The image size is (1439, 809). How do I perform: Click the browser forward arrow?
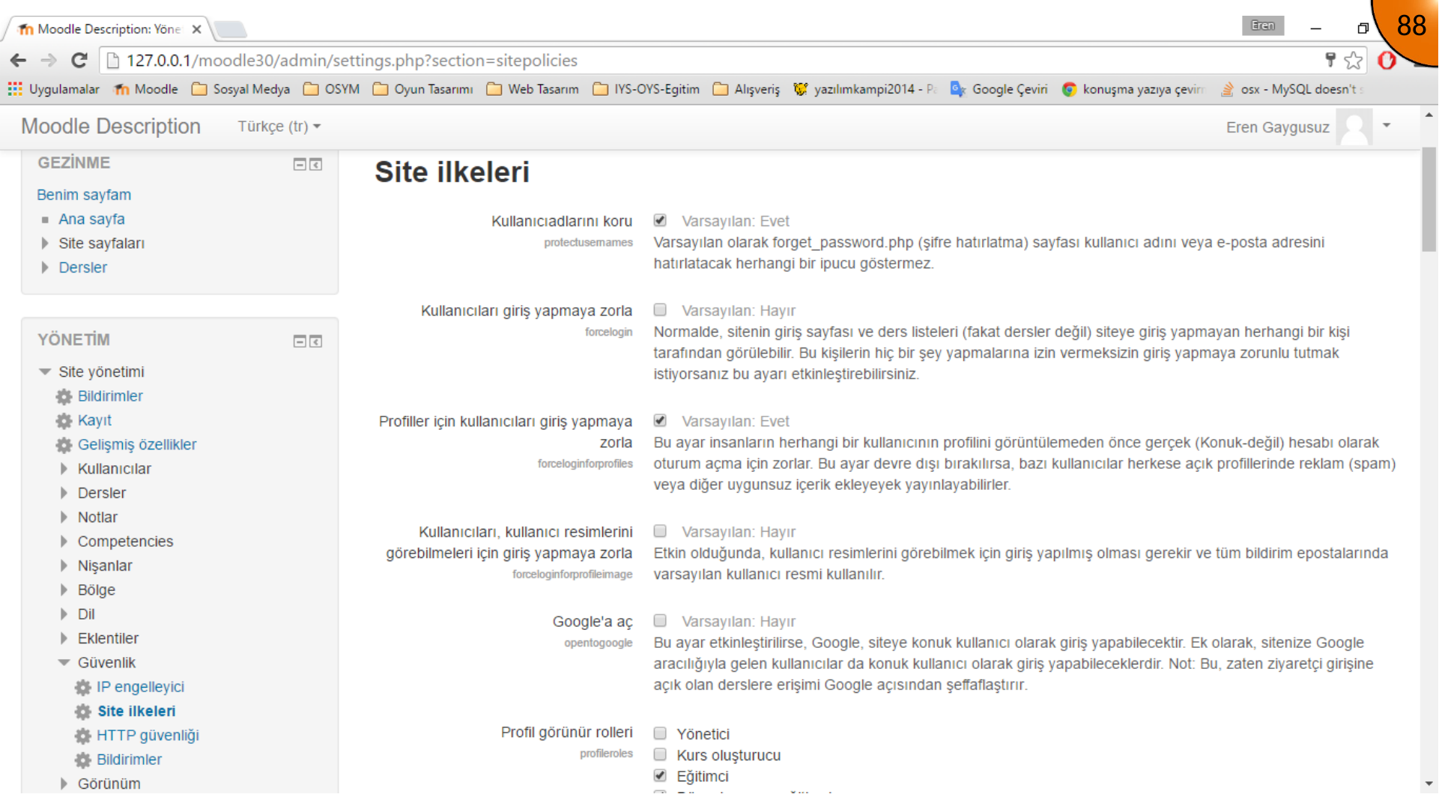[49, 60]
